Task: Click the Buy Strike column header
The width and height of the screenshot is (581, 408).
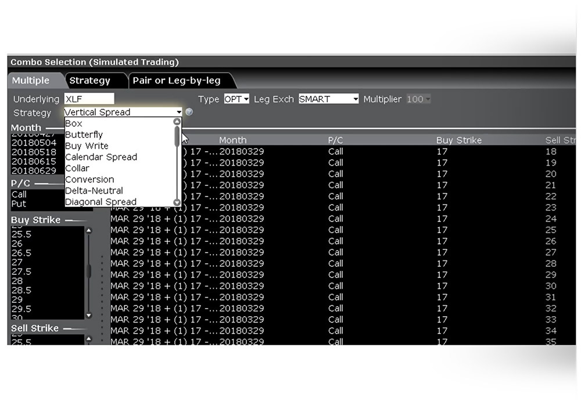Action: [458, 140]
